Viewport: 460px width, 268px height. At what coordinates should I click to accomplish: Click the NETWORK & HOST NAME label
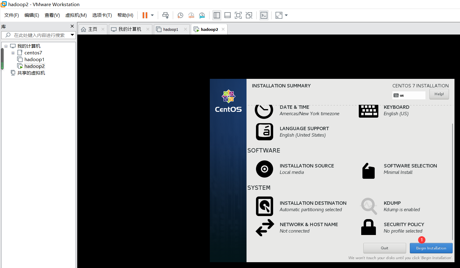tap(309, 225)
